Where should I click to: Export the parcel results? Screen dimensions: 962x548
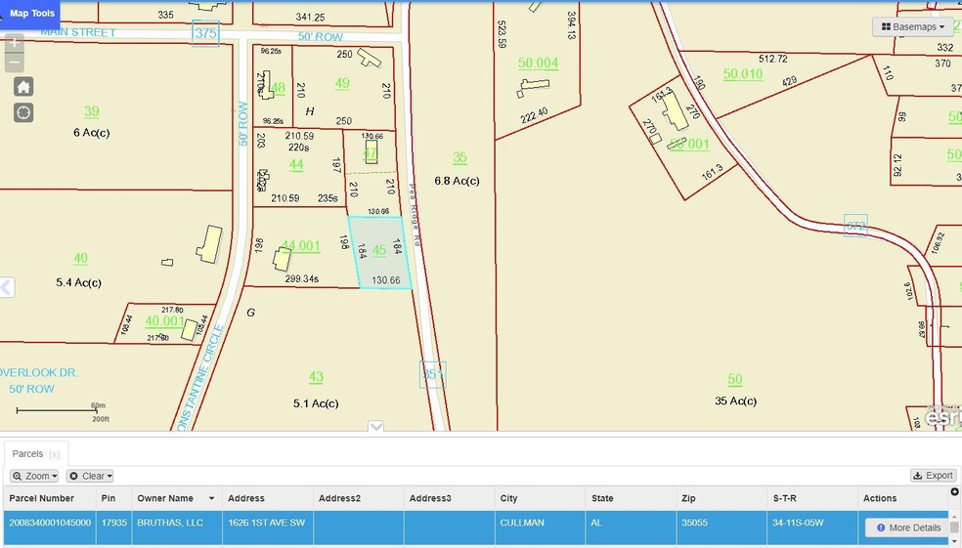(933, 476)
